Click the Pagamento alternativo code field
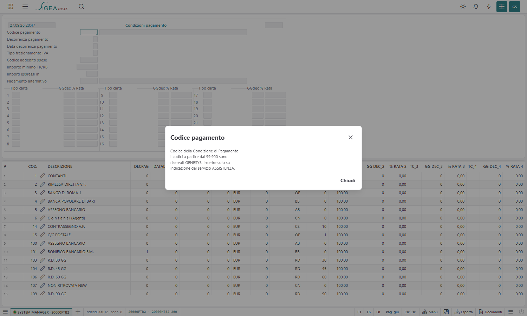The height and width of the screenshot is (316, 527). [x=89, y=81]
